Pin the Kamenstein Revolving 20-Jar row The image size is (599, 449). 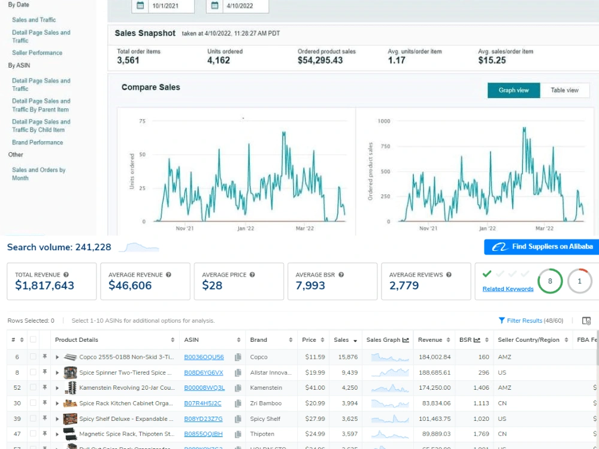click(x=45, y=387)
